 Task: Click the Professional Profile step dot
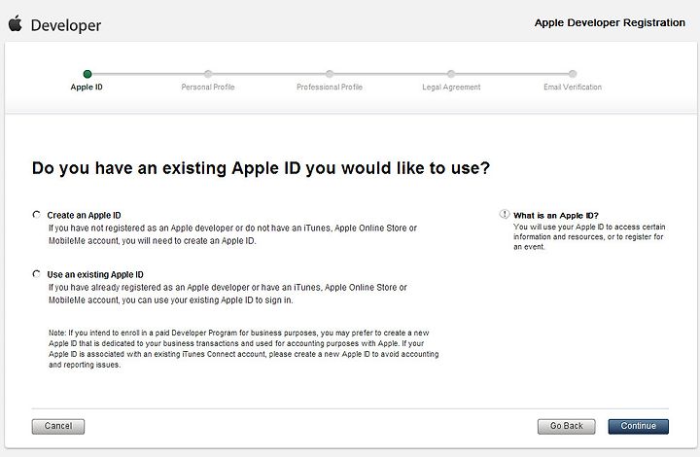point(330,74)
